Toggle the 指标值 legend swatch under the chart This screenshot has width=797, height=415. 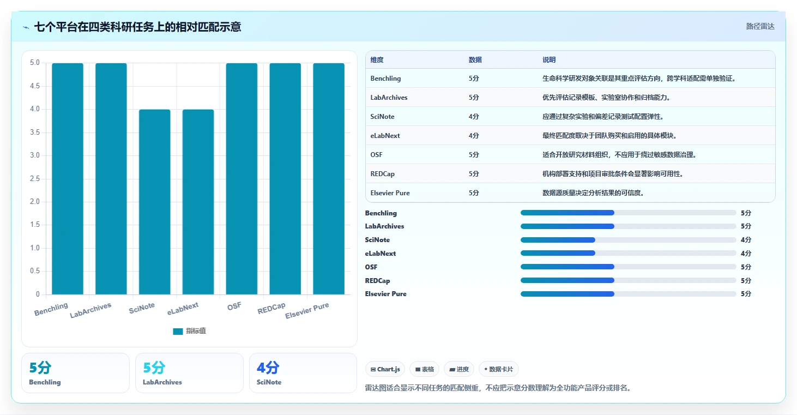[178, 331]
